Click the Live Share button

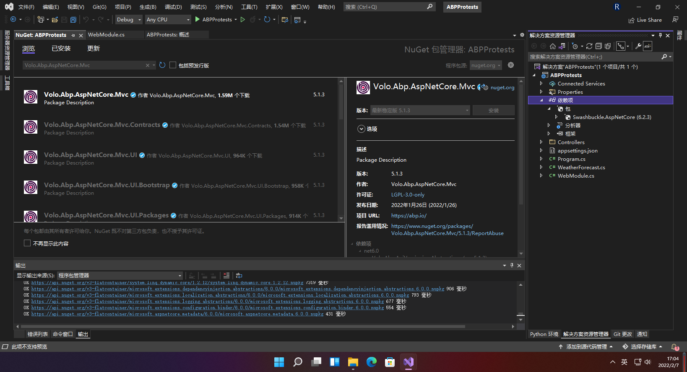coord(645,20)
